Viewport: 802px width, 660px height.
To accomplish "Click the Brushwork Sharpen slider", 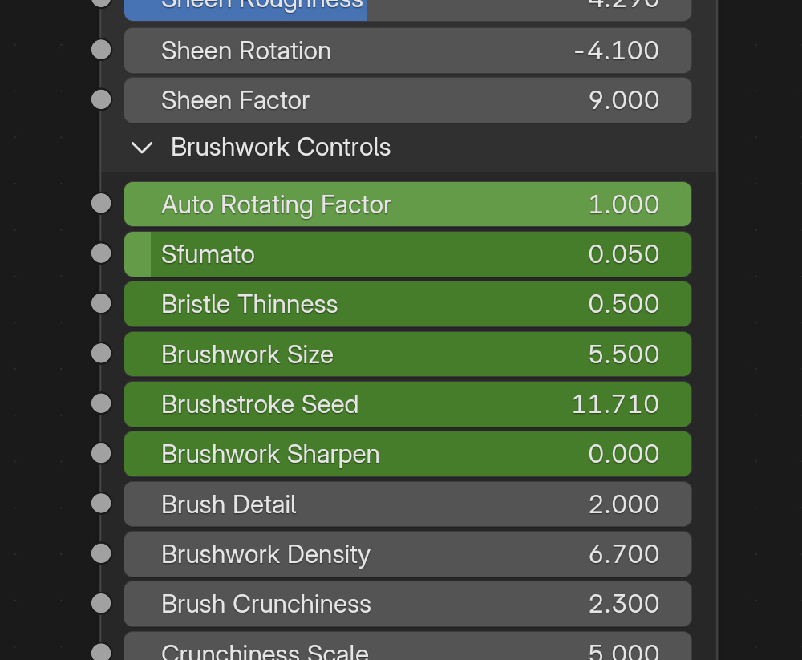I will pyautogui.click(x=407, y=454).
